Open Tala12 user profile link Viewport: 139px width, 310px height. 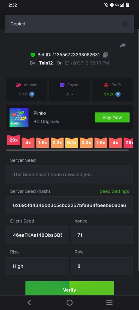[46, 63]
